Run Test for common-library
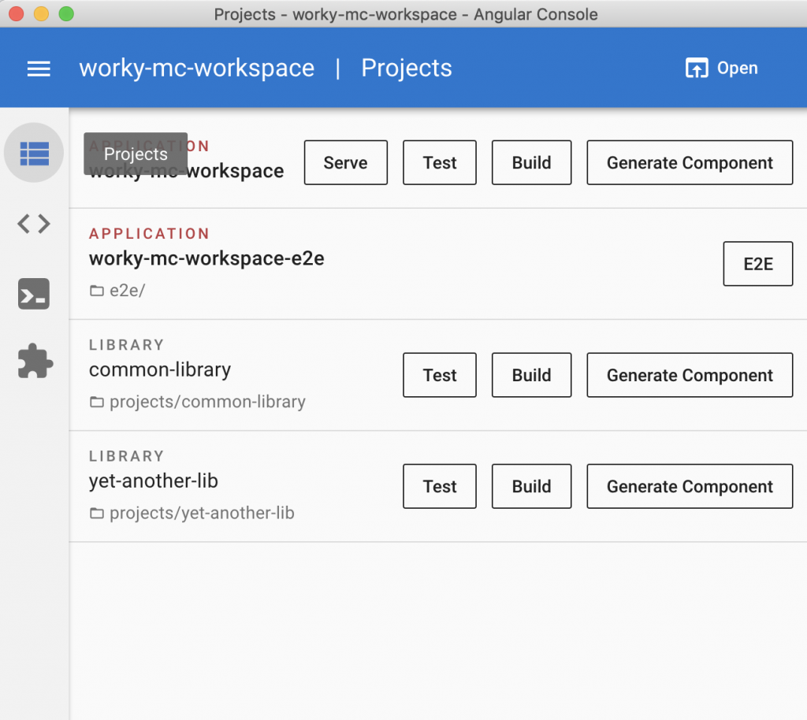807x720 pixels. [x=439, y=375]
